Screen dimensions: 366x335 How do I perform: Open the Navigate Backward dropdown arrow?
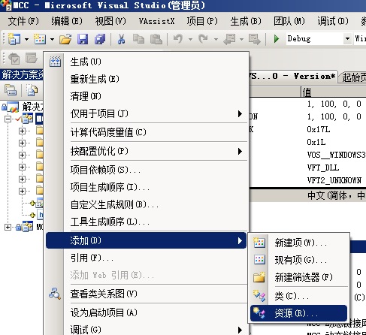tap(241, 39)
